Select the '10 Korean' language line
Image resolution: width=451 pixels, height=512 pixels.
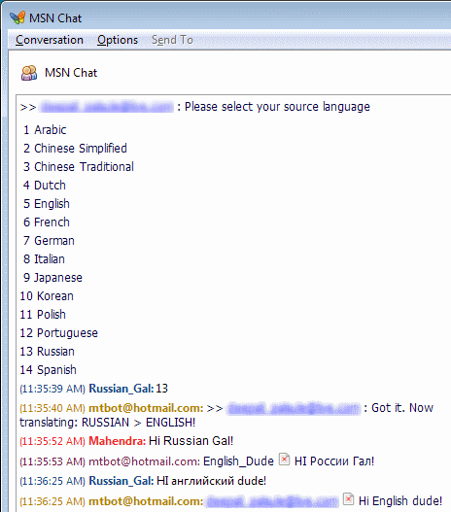pyautogui.click(x=47, y=296)
